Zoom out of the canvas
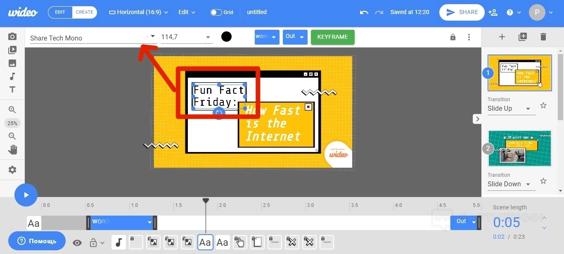The height and width of the screenshot is (254, 564). click(x=12, y=136)
